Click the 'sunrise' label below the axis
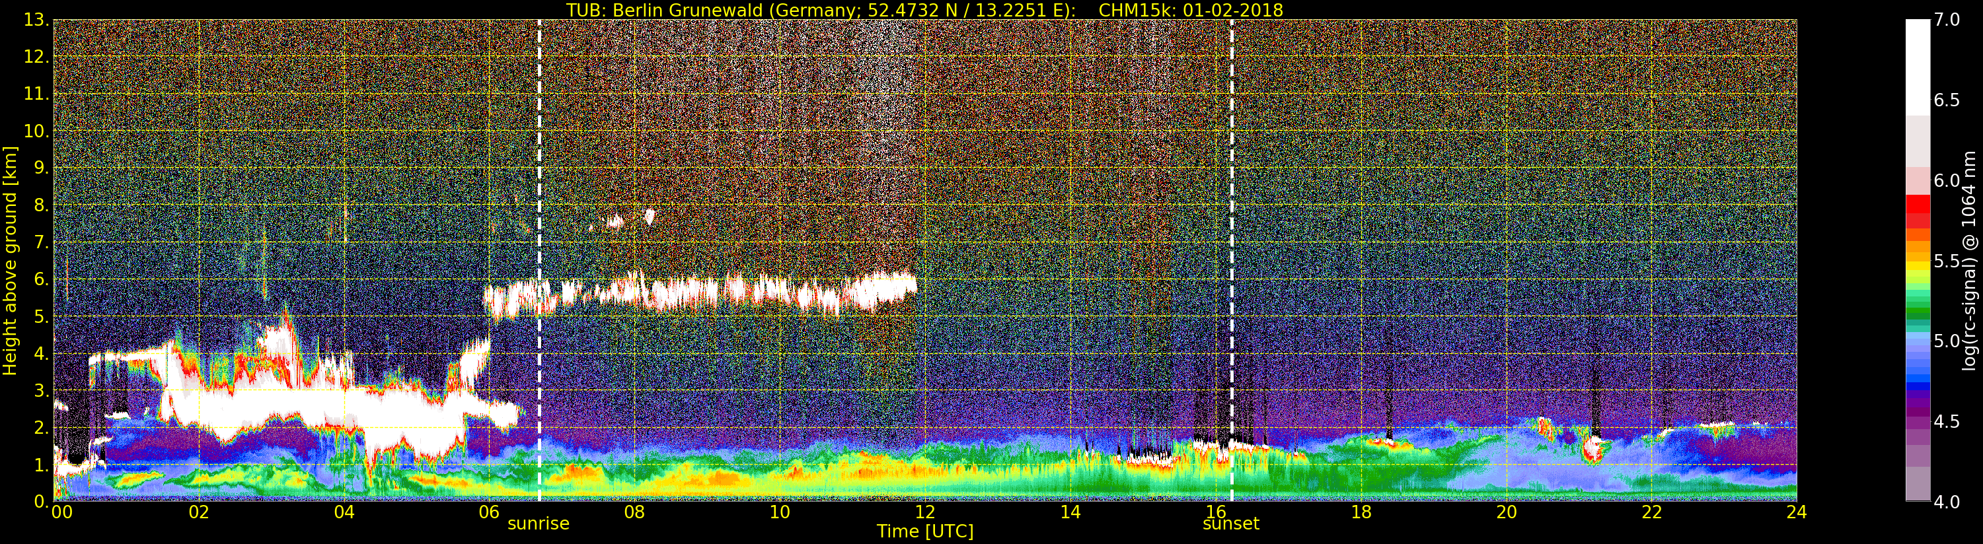1983x544 pixels. click(538, 524)
